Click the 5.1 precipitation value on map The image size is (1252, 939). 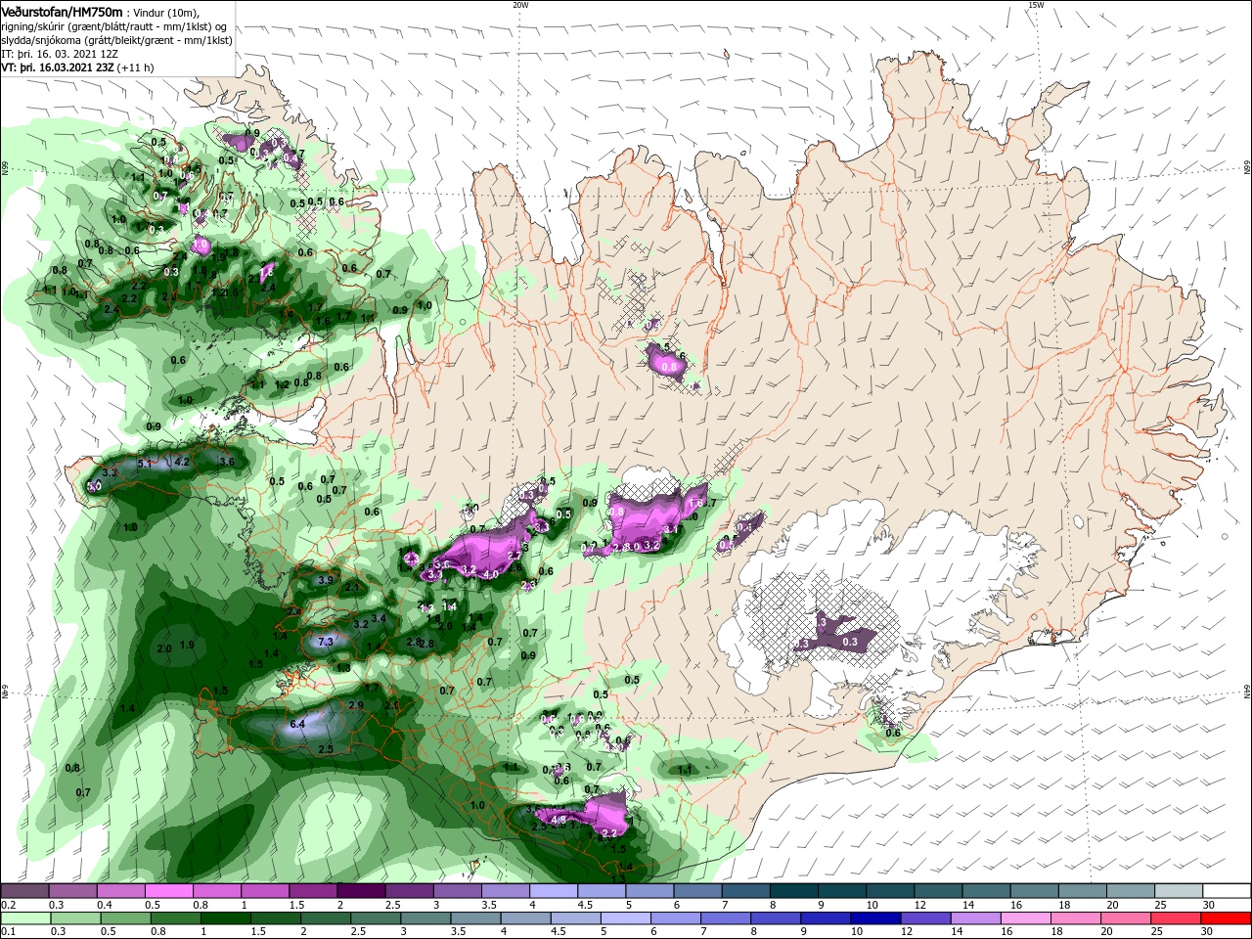tap(145, 463)
